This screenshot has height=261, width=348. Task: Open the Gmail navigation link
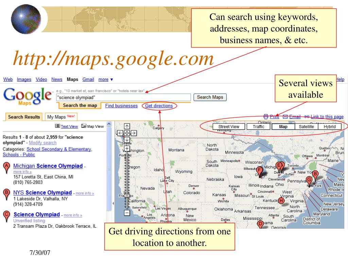(88, 79)
